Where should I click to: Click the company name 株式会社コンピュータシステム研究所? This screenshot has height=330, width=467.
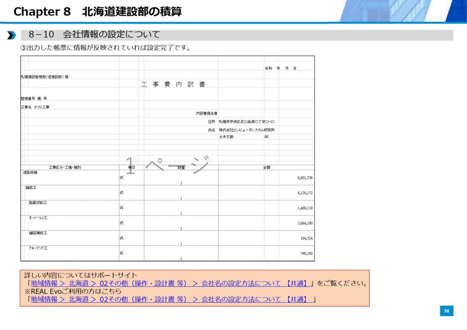click(246, 130)
